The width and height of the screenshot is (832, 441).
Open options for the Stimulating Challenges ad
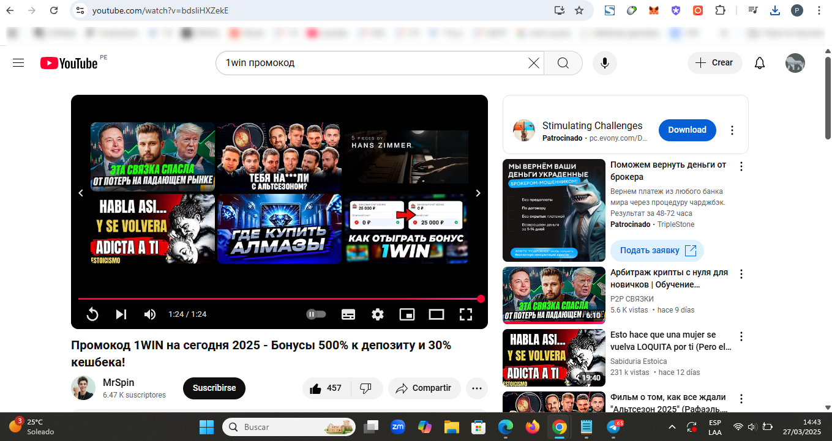732,130
